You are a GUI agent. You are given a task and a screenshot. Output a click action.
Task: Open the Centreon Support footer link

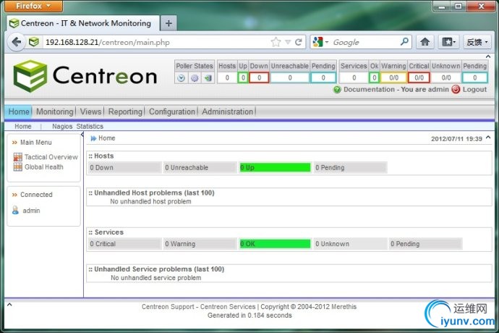(168, 306)
